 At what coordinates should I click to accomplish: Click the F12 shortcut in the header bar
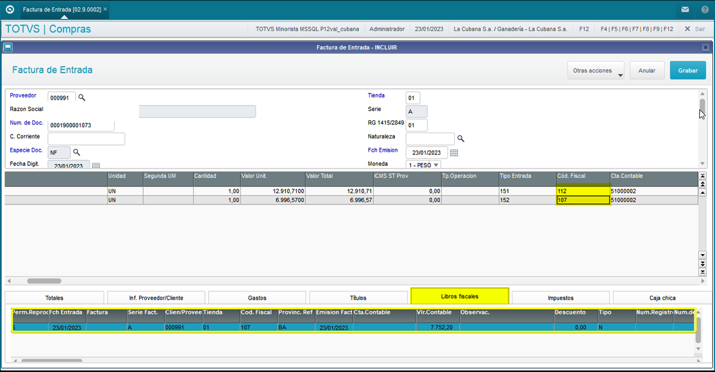tap(584, 29)
